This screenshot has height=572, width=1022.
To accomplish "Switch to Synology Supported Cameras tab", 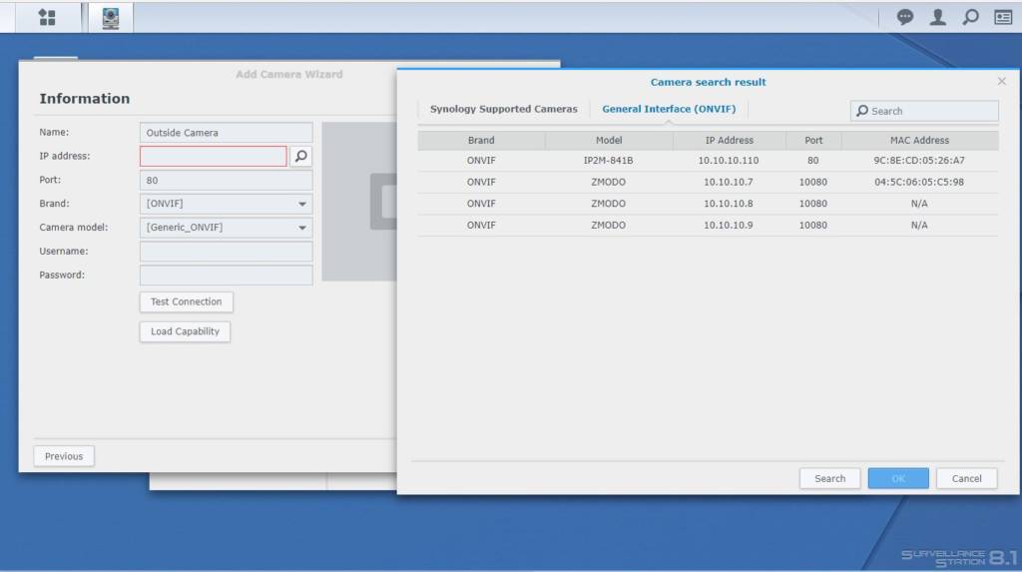I will coord(504,109).
